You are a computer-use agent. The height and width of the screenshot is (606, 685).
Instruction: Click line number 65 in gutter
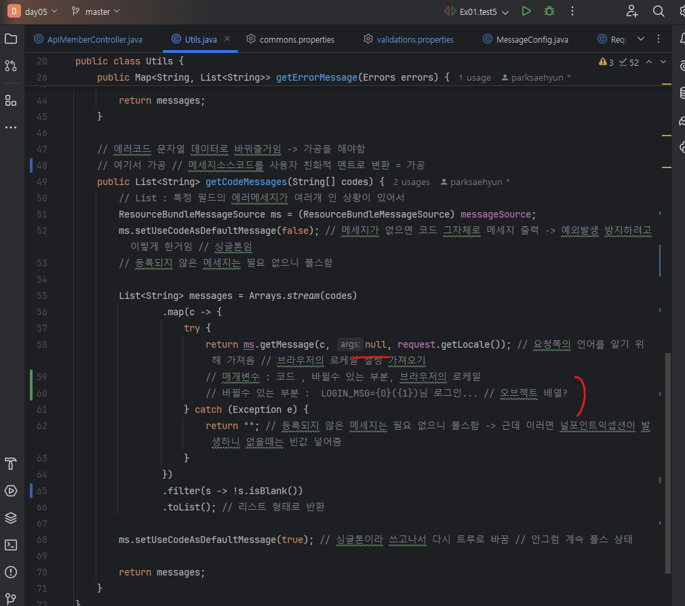click(x=42, y=491)
